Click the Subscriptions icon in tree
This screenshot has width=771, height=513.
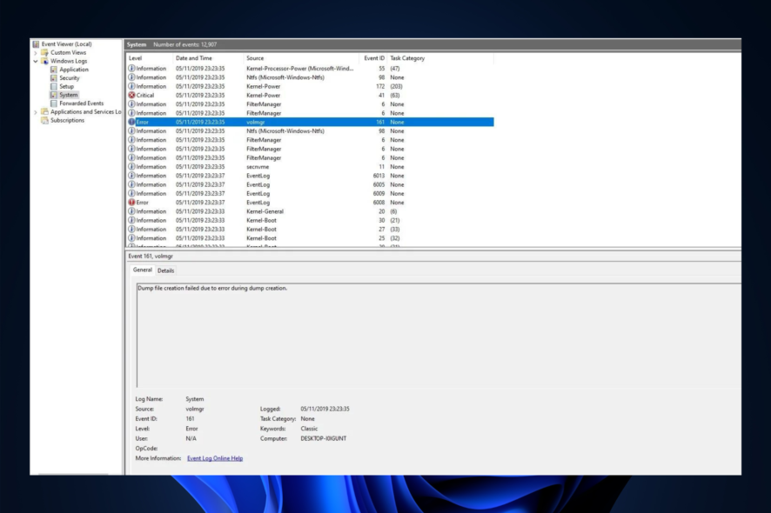pyautogui.click(x=45, y=120)
